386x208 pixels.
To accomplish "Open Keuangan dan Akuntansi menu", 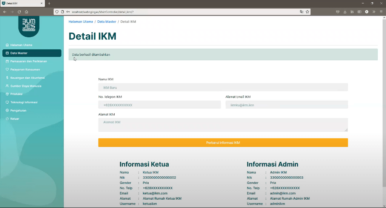I will [x=28, y=78].
